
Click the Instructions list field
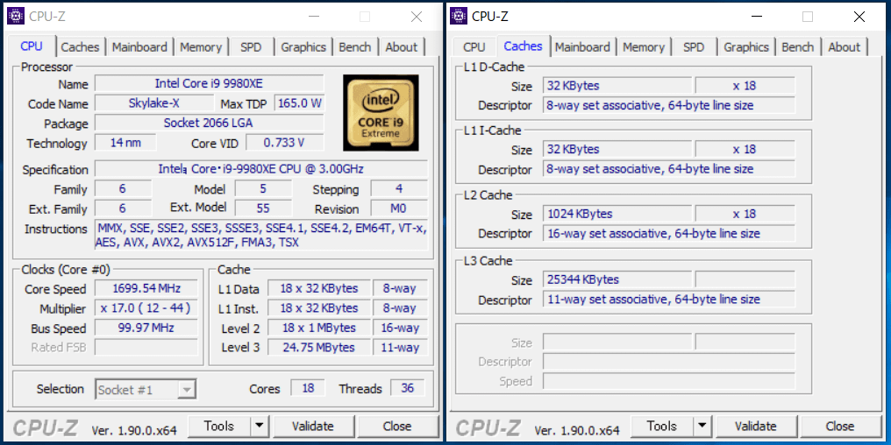point(261,235)
